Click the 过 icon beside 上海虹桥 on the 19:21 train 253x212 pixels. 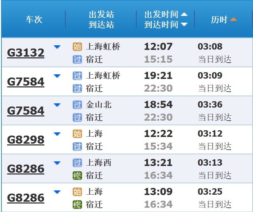[x=77, y=75]
